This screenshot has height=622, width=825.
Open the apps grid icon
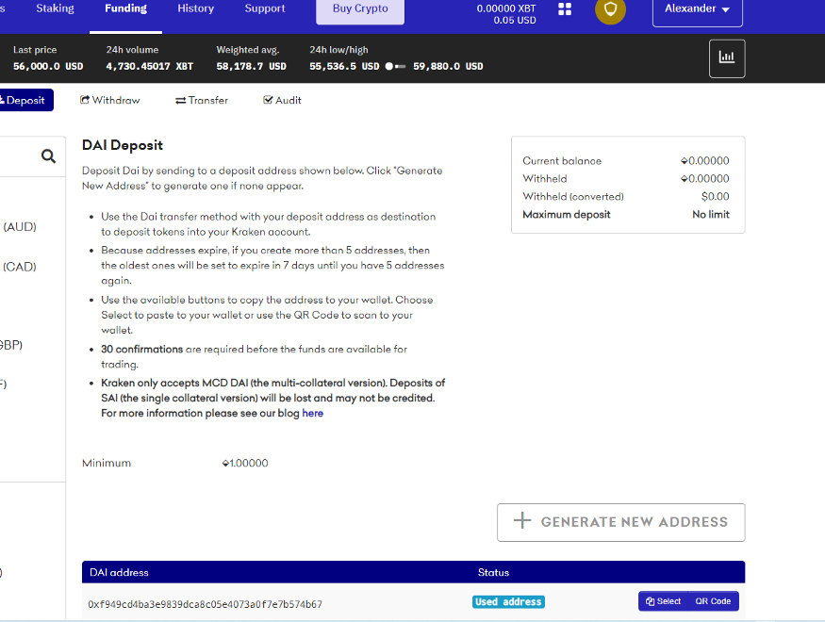[565, 8]
